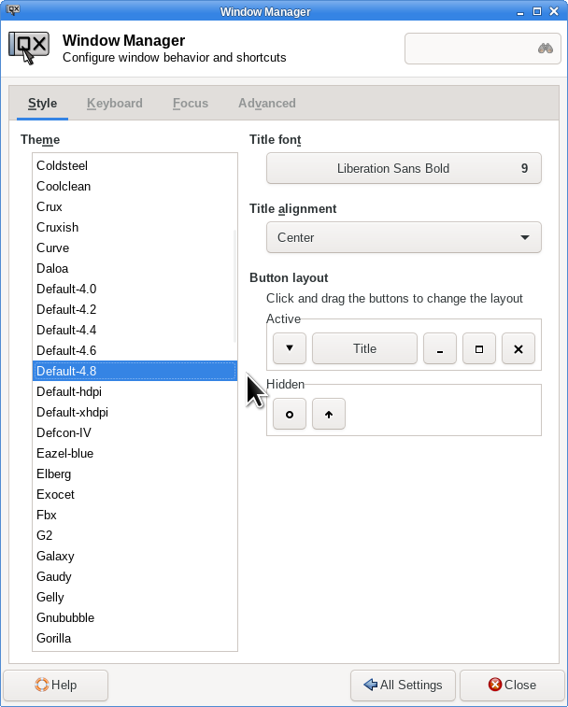Click the close X button icon in Active layout
Image resolution: width=568 pixels, height=707 pixels.
pos(518,348)
